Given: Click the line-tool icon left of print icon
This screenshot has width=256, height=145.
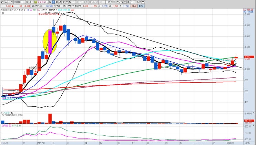Looking at the screenshot, I should coord(122,2).
